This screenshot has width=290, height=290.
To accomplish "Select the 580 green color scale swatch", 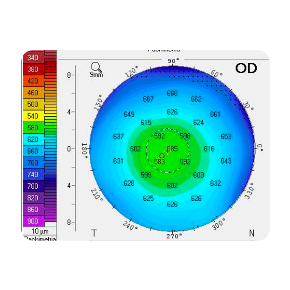I will pos(33,128).
